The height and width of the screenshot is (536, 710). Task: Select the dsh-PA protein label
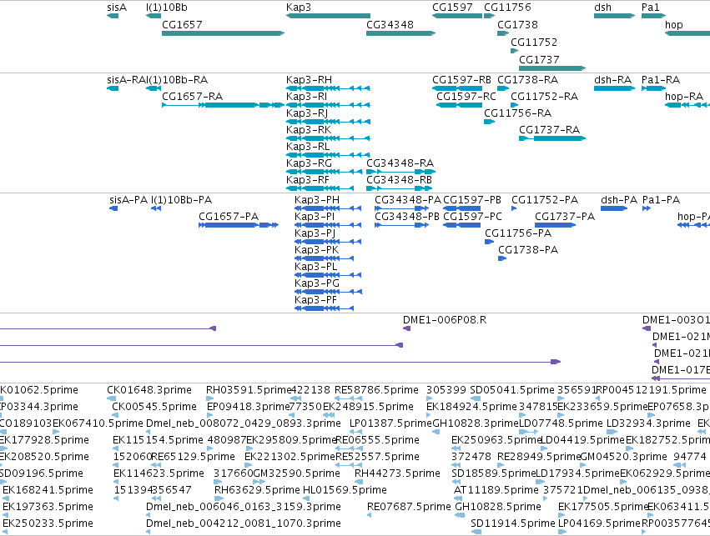coord(619,200)
